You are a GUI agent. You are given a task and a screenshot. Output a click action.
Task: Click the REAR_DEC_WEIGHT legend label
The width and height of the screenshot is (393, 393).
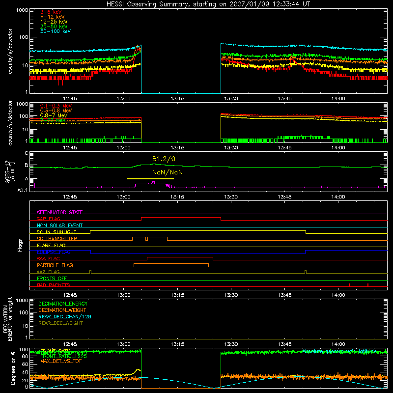(x=60, y=323)
